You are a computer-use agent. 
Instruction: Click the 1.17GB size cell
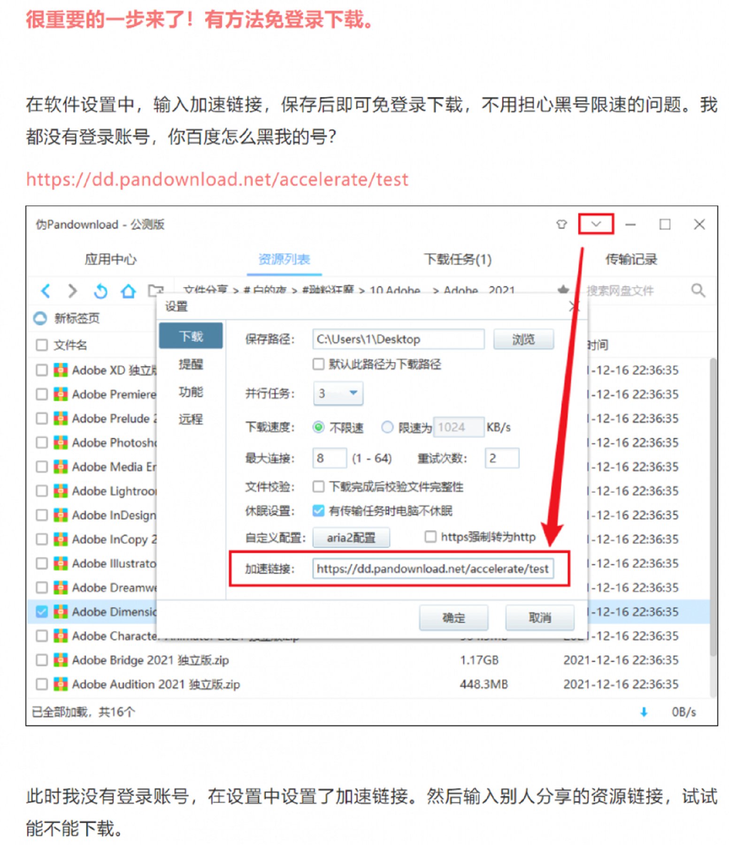pos(479,660)
